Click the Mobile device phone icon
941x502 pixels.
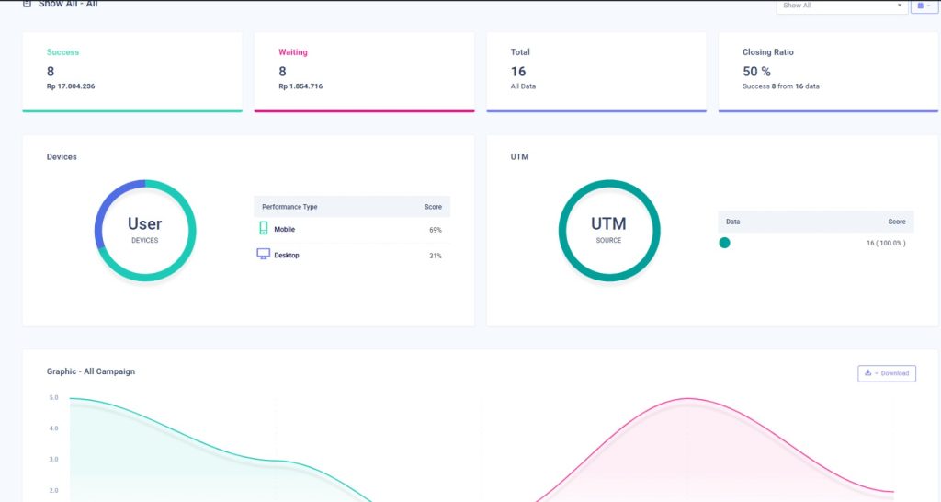click(263, 229)
